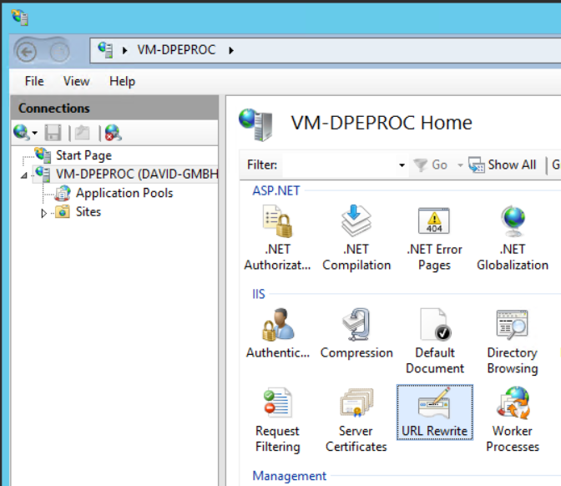The height and width of the screenshot is (486, 561).
Task: Click the Show All button
Action: point(503,165)
